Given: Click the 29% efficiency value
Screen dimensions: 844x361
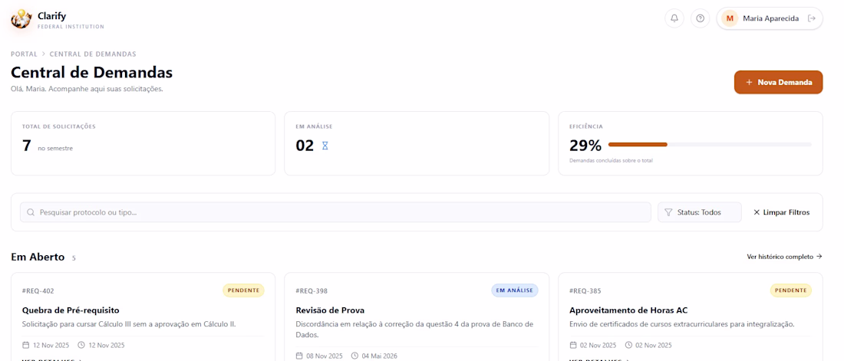Looking at the screenshot, I should coord(585,146).
